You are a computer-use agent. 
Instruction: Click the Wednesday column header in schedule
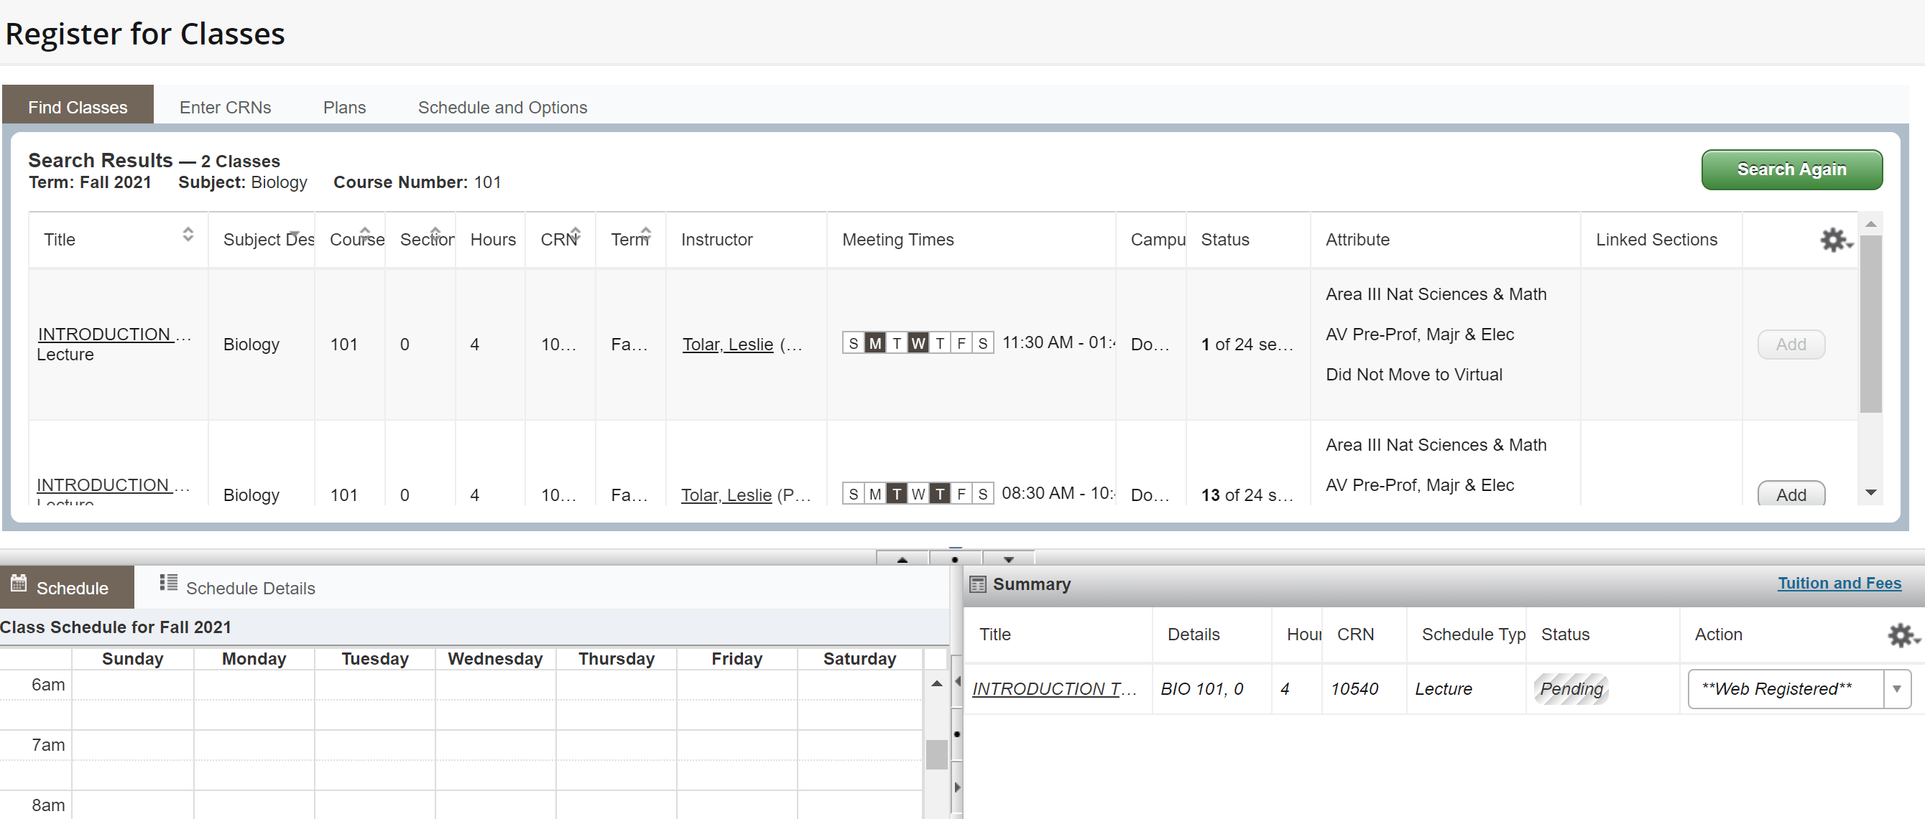(494, 658)
